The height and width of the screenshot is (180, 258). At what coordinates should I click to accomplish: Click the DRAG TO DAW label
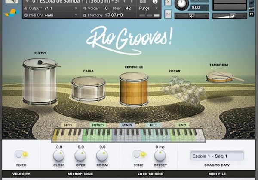(x=217, y=165)
